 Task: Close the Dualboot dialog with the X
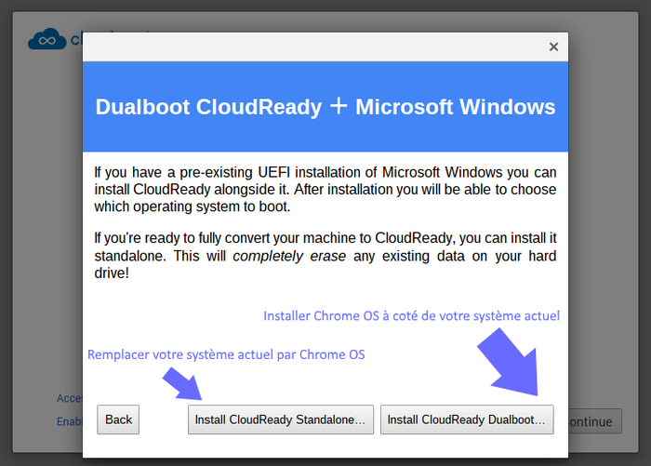click(x=553, y=47)
